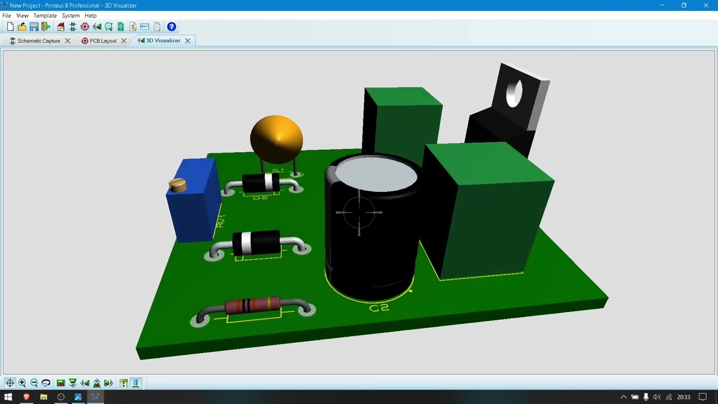Click the volume speaker tray icon
The image size is (718, 404).
pos(657,397)
